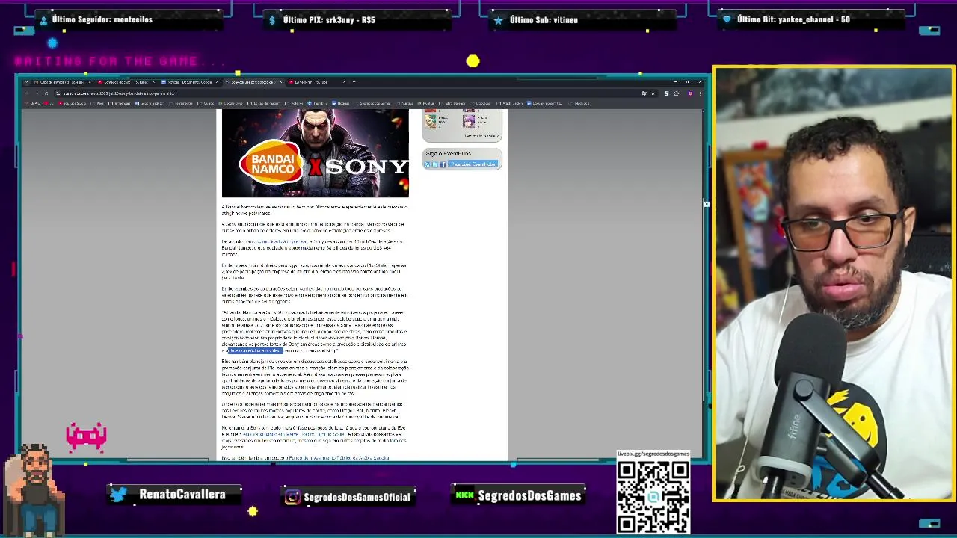Open the Chrome three-dot menu
The image size is (957, 538).
700,93
